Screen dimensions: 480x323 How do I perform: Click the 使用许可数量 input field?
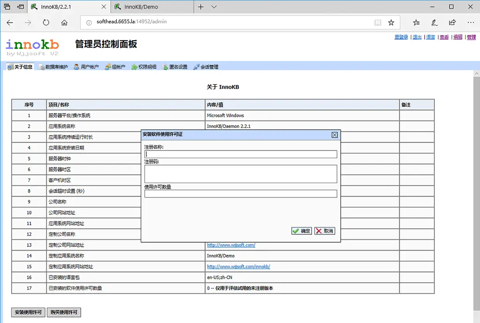tap(240, 193)
